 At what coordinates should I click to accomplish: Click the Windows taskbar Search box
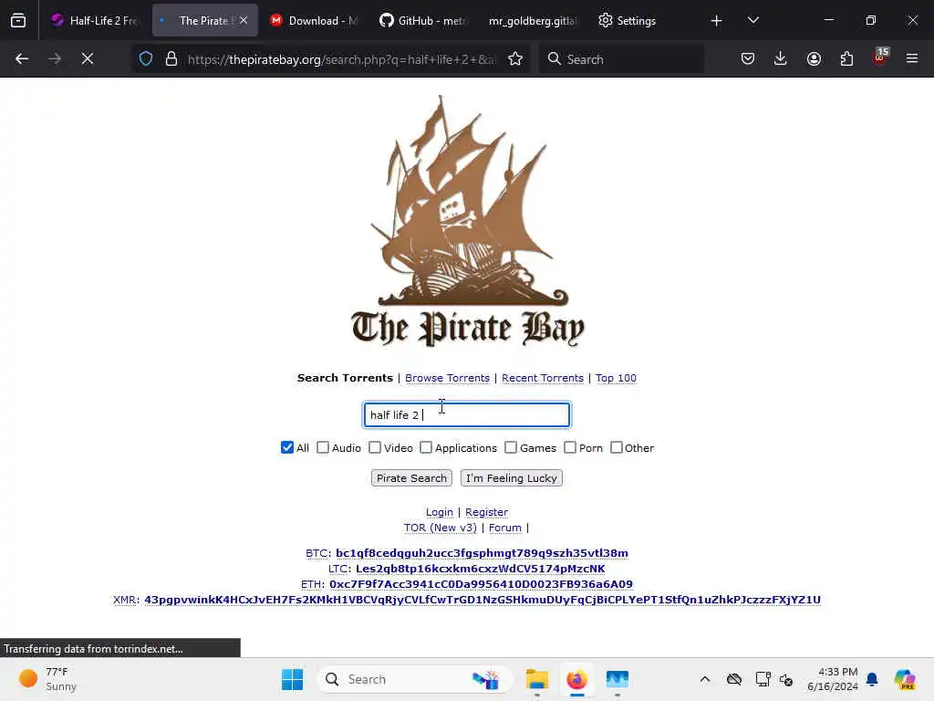[x=415, y=679]
